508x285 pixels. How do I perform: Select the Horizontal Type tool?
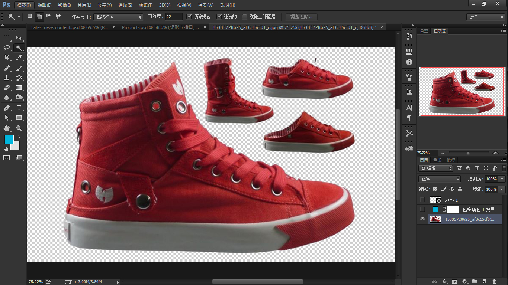19,108
